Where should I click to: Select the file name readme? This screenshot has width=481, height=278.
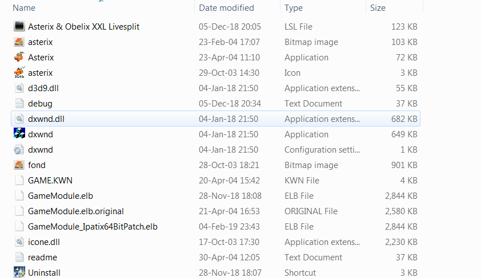[42, 257]
